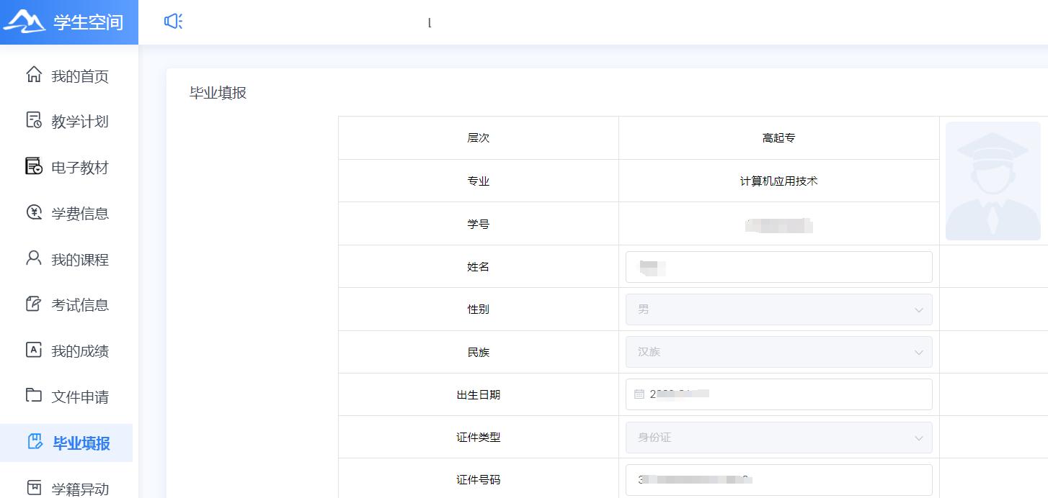The image size is (1048, 498).
Task: Go to 学籍异动 in the sidebar
Action: point(79,489)
